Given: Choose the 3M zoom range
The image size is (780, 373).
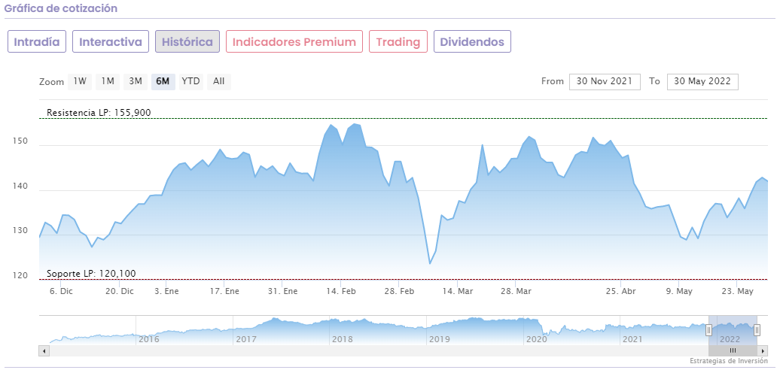Looking at the screenshot, I should pos(136,81).
